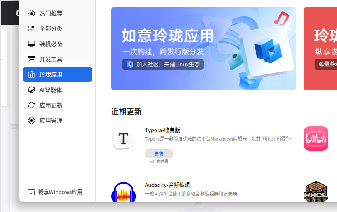The image size is (337, 212).
Task: Click the 应用内付费 label under 安装
Action: point(159,161)
